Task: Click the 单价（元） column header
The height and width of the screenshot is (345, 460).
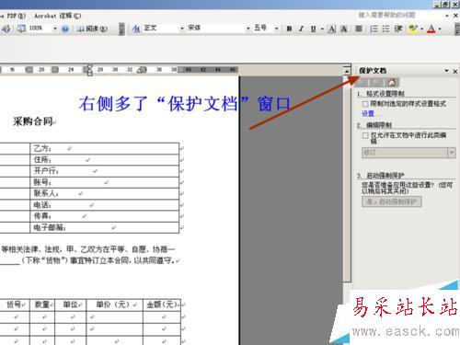Action: click(115, 305)
